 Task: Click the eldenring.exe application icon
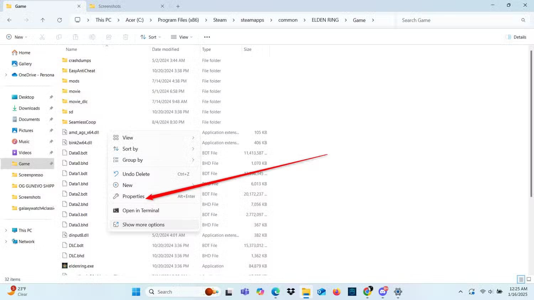coord(65,266)
